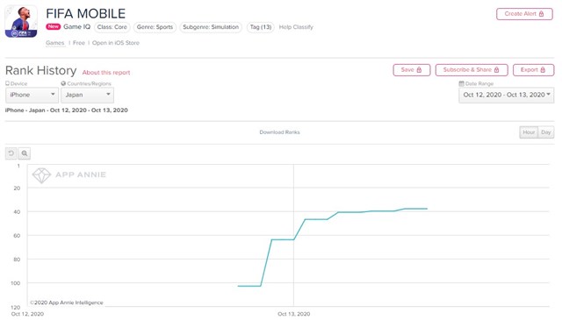The height and width of the screenshot is (320, 562).
Task: Open the About this report link
Action: pyautogui.click(x=106, y=72)
